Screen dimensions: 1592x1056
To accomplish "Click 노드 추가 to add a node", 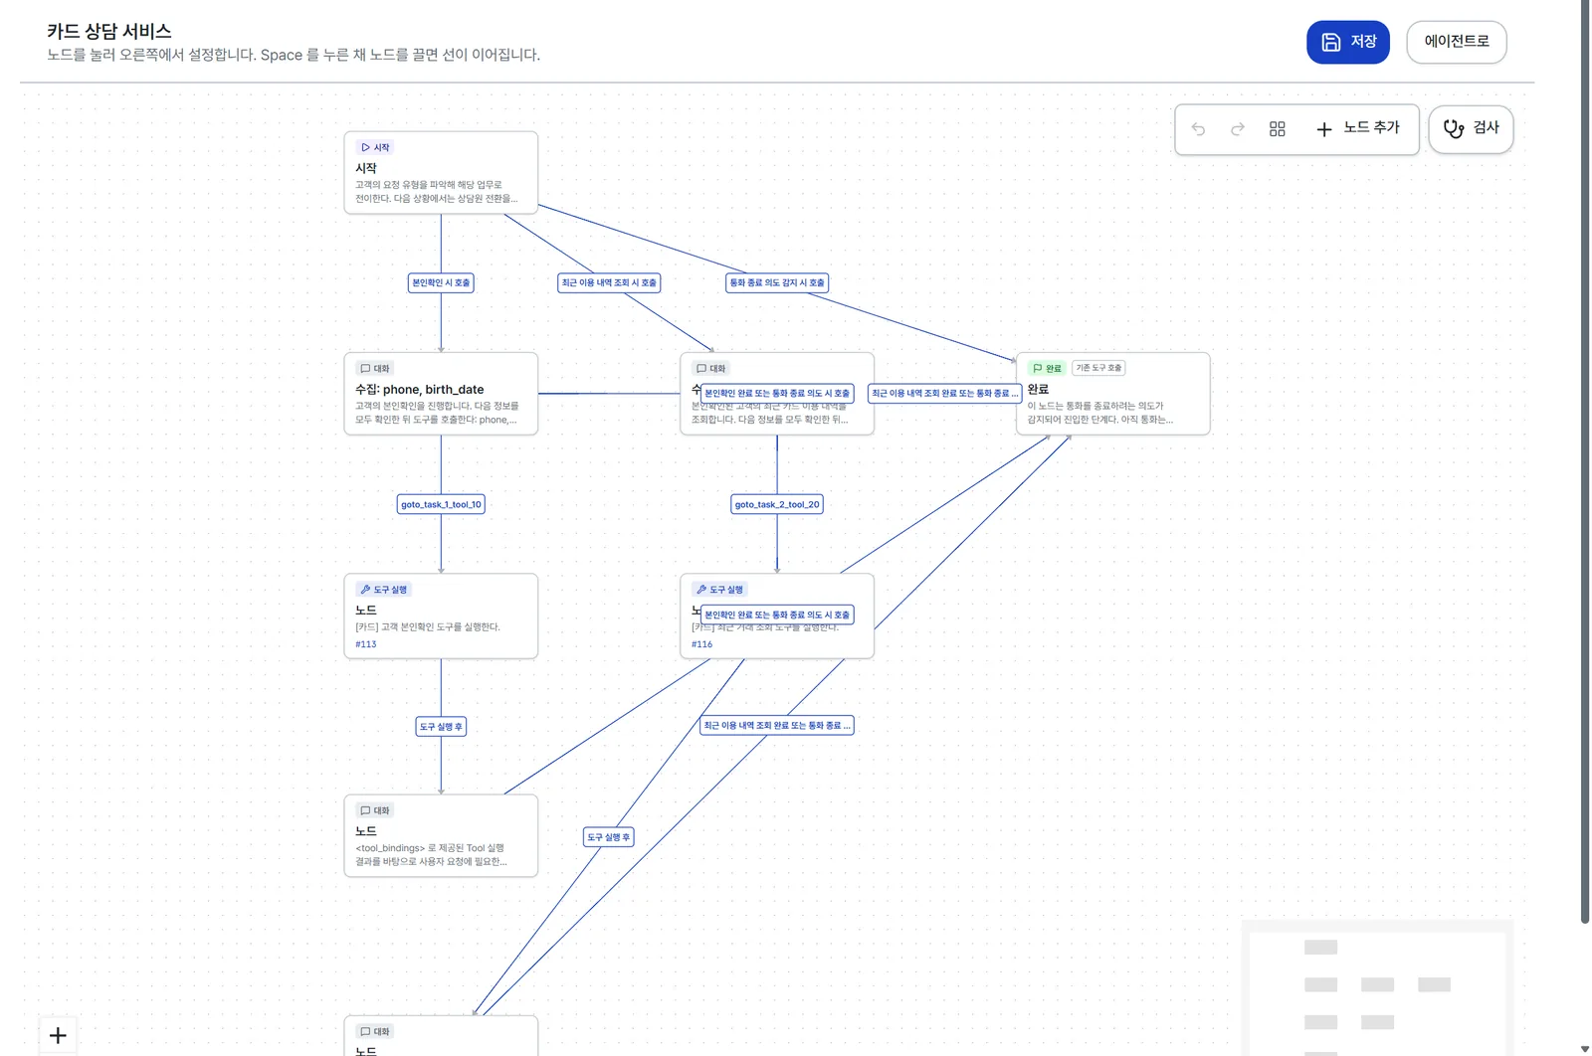I will pyautogui.click(x=1358, y=128).
